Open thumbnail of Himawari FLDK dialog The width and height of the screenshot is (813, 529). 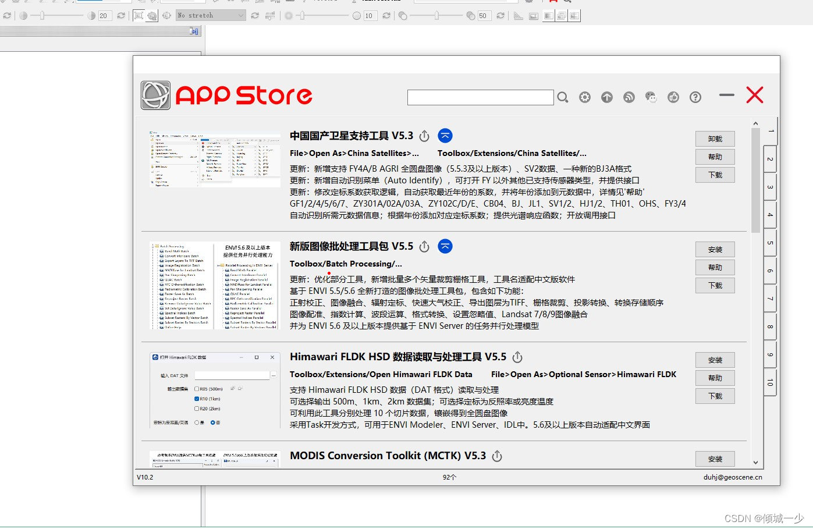(x=215, y=390)
